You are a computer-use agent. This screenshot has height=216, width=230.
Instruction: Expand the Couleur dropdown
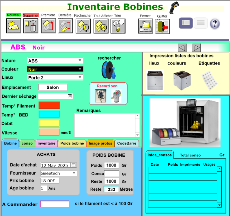click(80, 69)
